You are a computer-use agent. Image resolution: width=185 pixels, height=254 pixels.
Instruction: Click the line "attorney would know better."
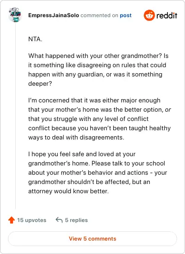(68, 191)
